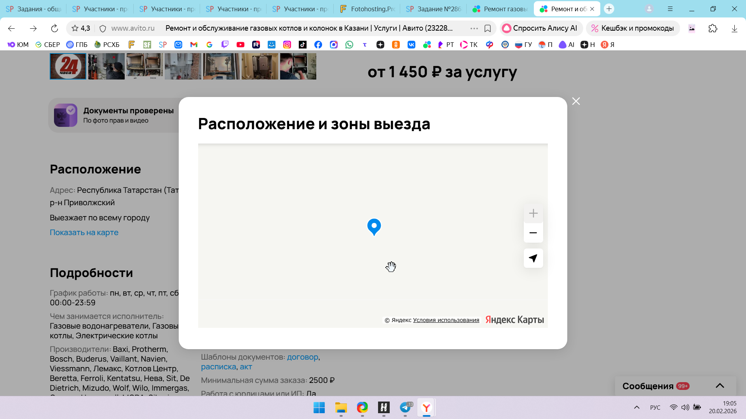The width and height of the screenshot is (746, 419).
Task: Switch to Задание №286 tab
Action: (x=433, y=9)
